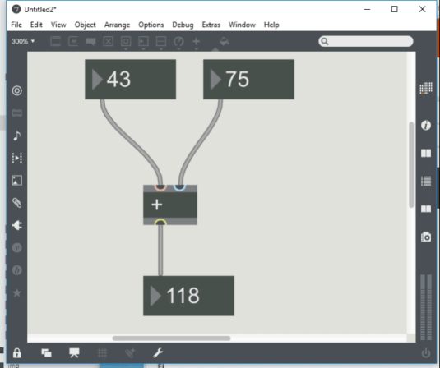Select the number box showing 43
The height and width of the screenshot is (368, 440).
click(131, 80)
